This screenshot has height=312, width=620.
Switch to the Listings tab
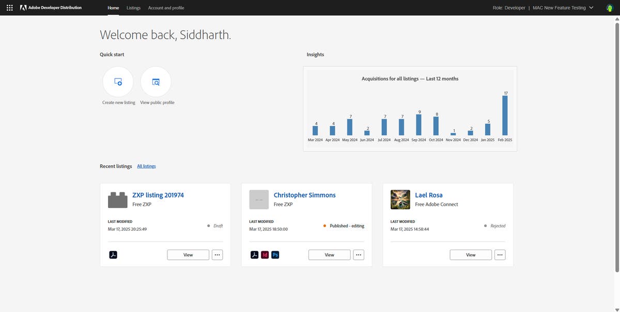click(133, 8)
